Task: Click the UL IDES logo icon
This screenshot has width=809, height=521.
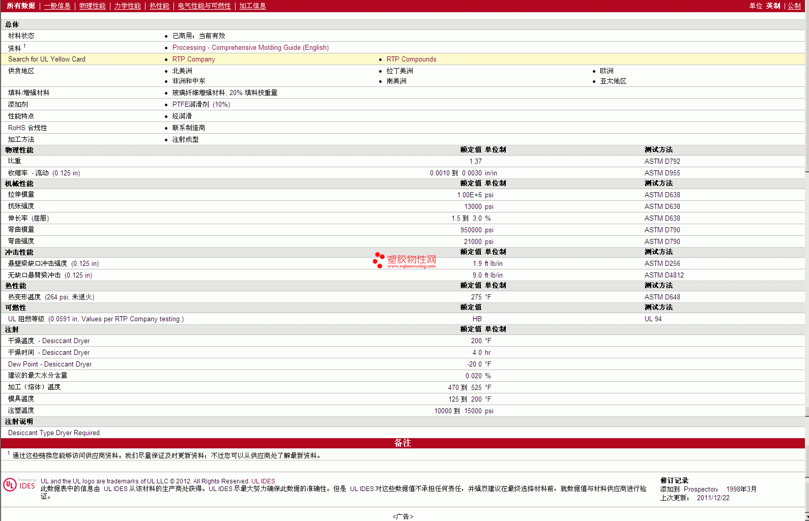Action: pyautogui.click(x=19, y=485)
